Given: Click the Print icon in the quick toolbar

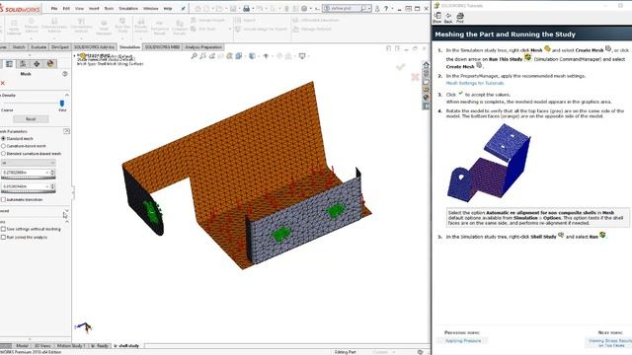Looking at the screenshot, I should click(x=246, y=9).
